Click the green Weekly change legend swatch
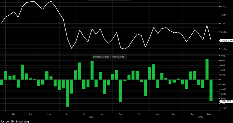Viewport: 233px width, 123px height. coord(94,57)
